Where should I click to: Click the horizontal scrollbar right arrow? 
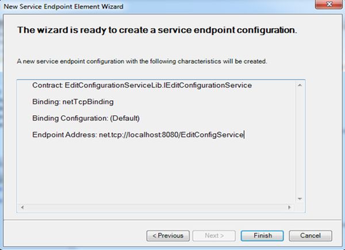pyautogui.click(x=289, y=206)
